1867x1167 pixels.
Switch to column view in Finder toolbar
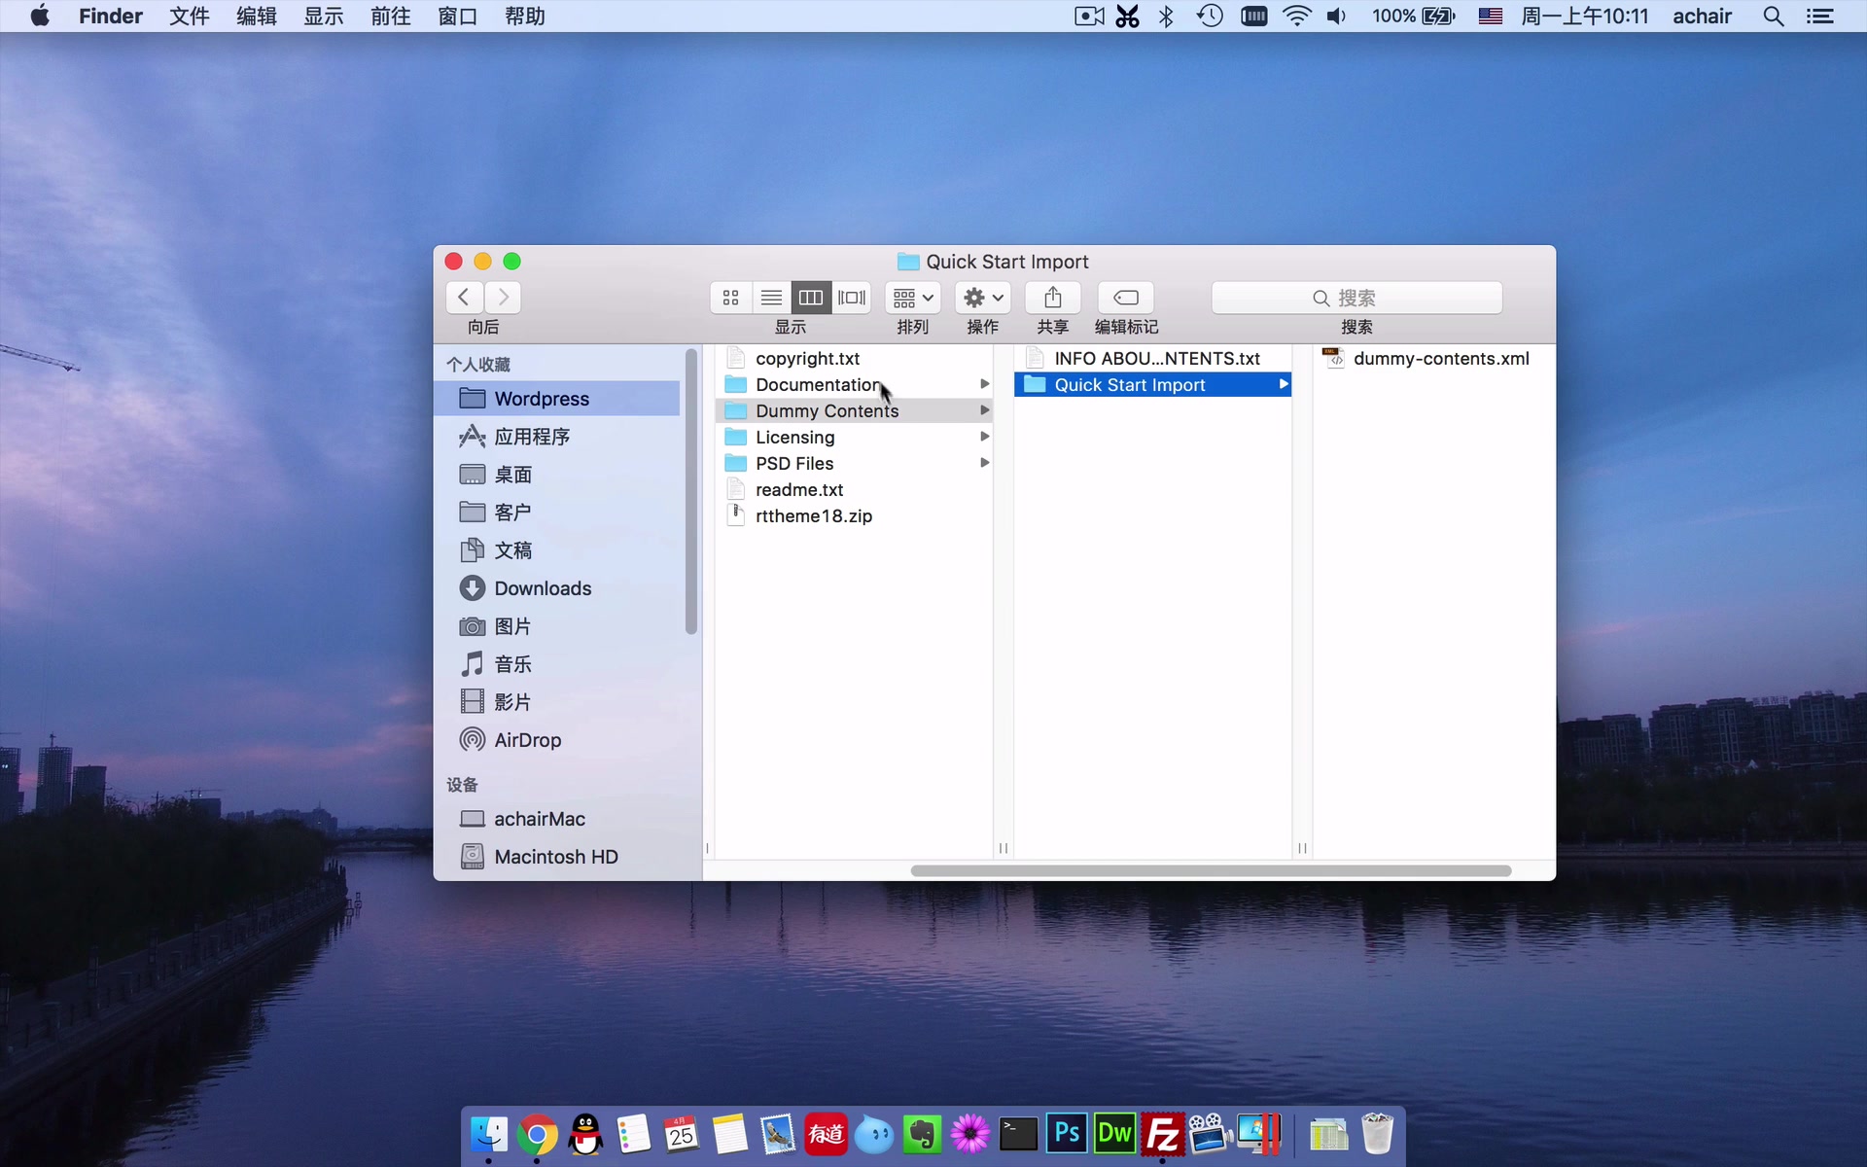pyautogui.click(x=811, y=298)
